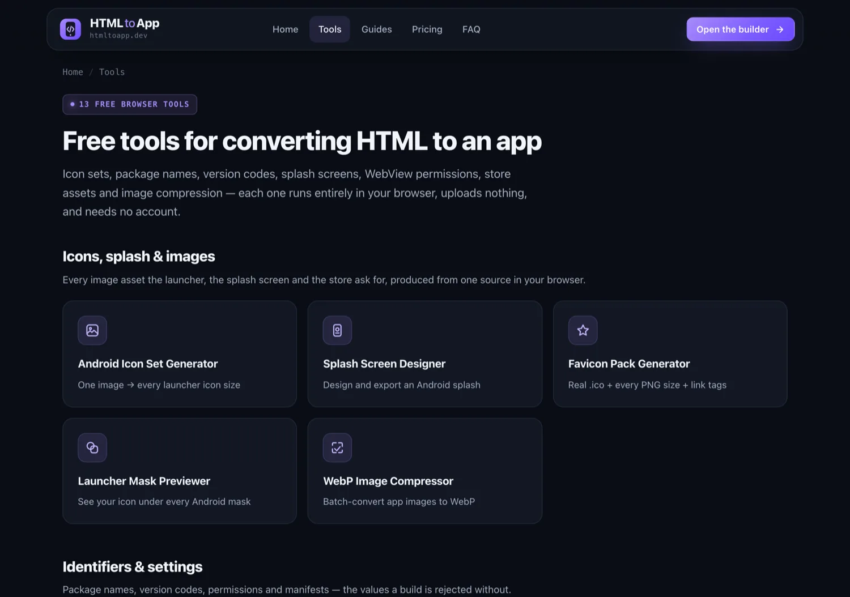Click the 'Every image asset the launcher' description
850x597 pixels.
point(324,280)
